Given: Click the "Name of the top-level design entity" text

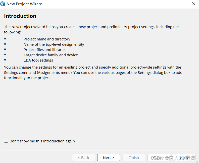Looking at the screenshot, I should [x=54, y=44].
